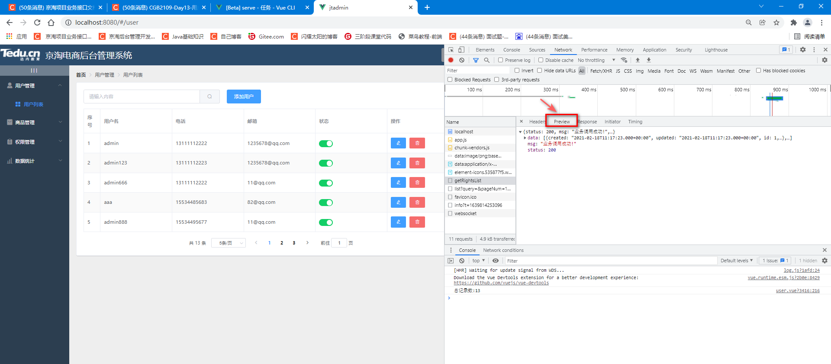Check the Blocked Requests checkbox

(x=450, y=80)
